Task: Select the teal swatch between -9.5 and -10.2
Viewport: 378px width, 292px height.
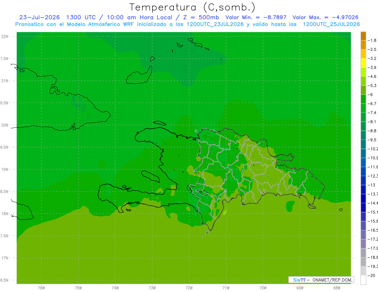Action: [363, 144]
